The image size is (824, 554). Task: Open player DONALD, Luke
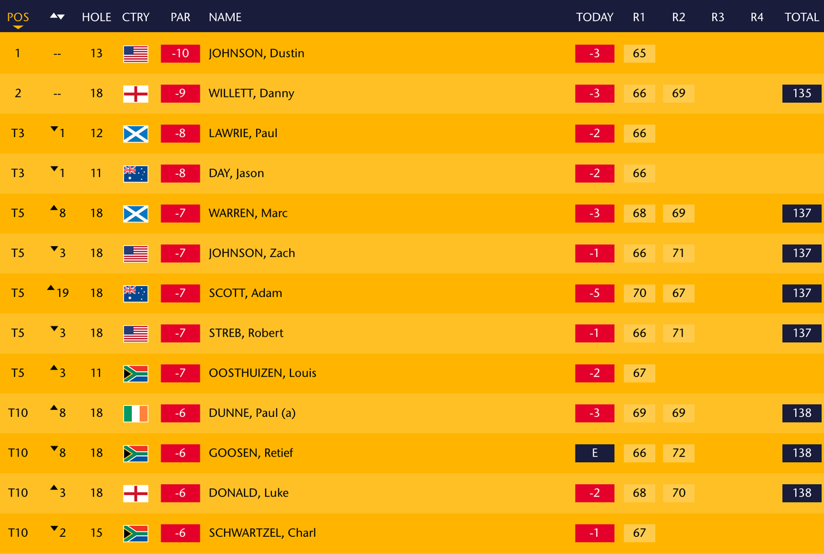tap(249, 492)
